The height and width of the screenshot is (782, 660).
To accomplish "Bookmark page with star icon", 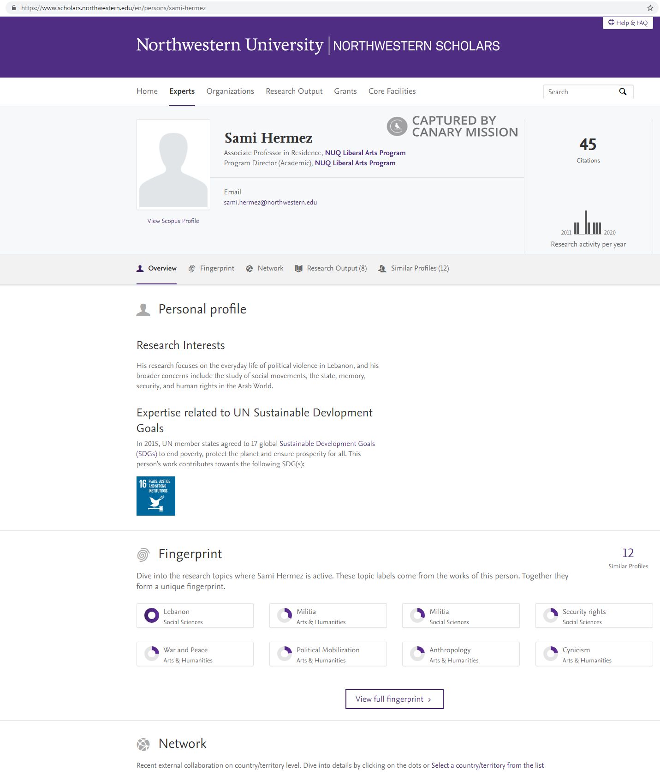I will tap(650, 8).
